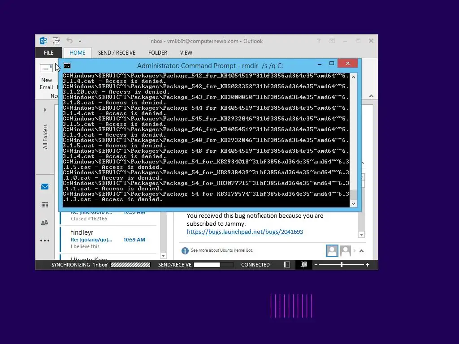This screenshot has height=344, width=459.
Task: Switch to SEND / RECEIVE ribbon tab
Action: (x=117, y=53)
